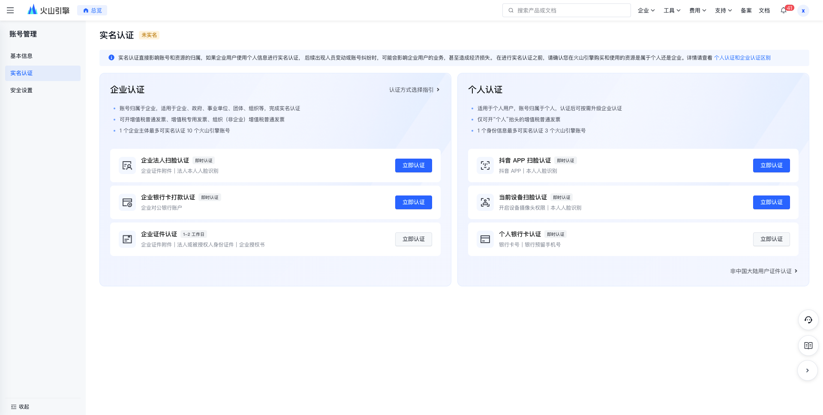Image resolution: width=823 pixels, height=415 pixels.
Task: Click the 企业对公银行账户 description
Action: tap(162, 208)
